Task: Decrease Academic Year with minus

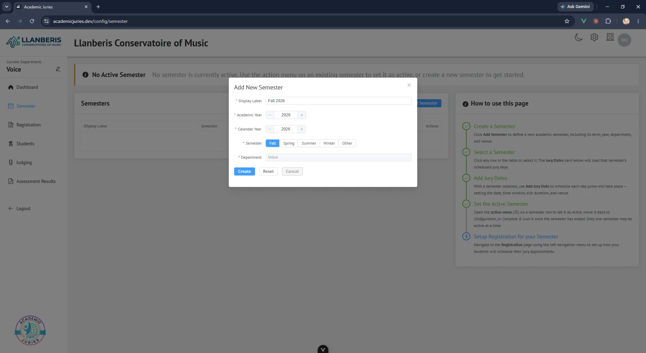Action: point(270,115)
